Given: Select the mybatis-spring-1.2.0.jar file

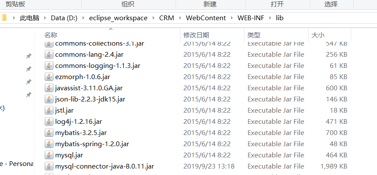Looking at the screenshot, I should coord(92,144).
